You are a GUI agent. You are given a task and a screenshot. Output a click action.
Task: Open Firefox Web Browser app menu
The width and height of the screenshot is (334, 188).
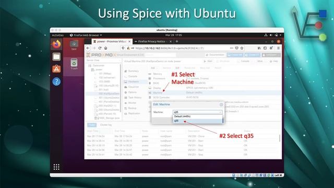point(86,35)
